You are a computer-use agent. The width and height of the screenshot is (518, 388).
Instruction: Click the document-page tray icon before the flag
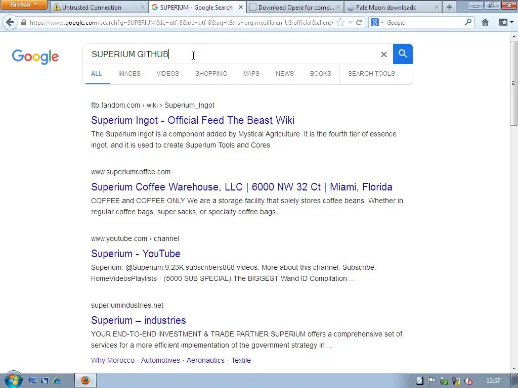point(419,381)
